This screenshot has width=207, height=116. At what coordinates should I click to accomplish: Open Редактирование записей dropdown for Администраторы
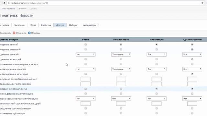pyautogui.click(x=192, y=69)
